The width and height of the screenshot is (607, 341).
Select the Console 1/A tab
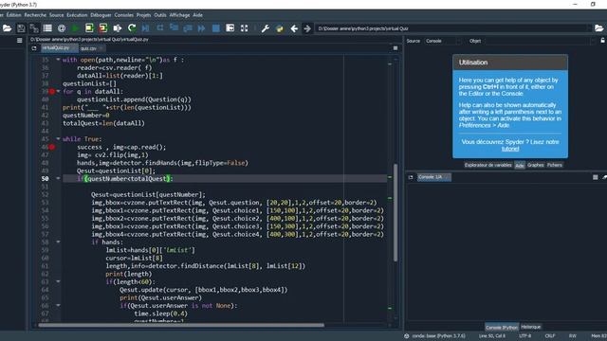click(x=434, y=177)
